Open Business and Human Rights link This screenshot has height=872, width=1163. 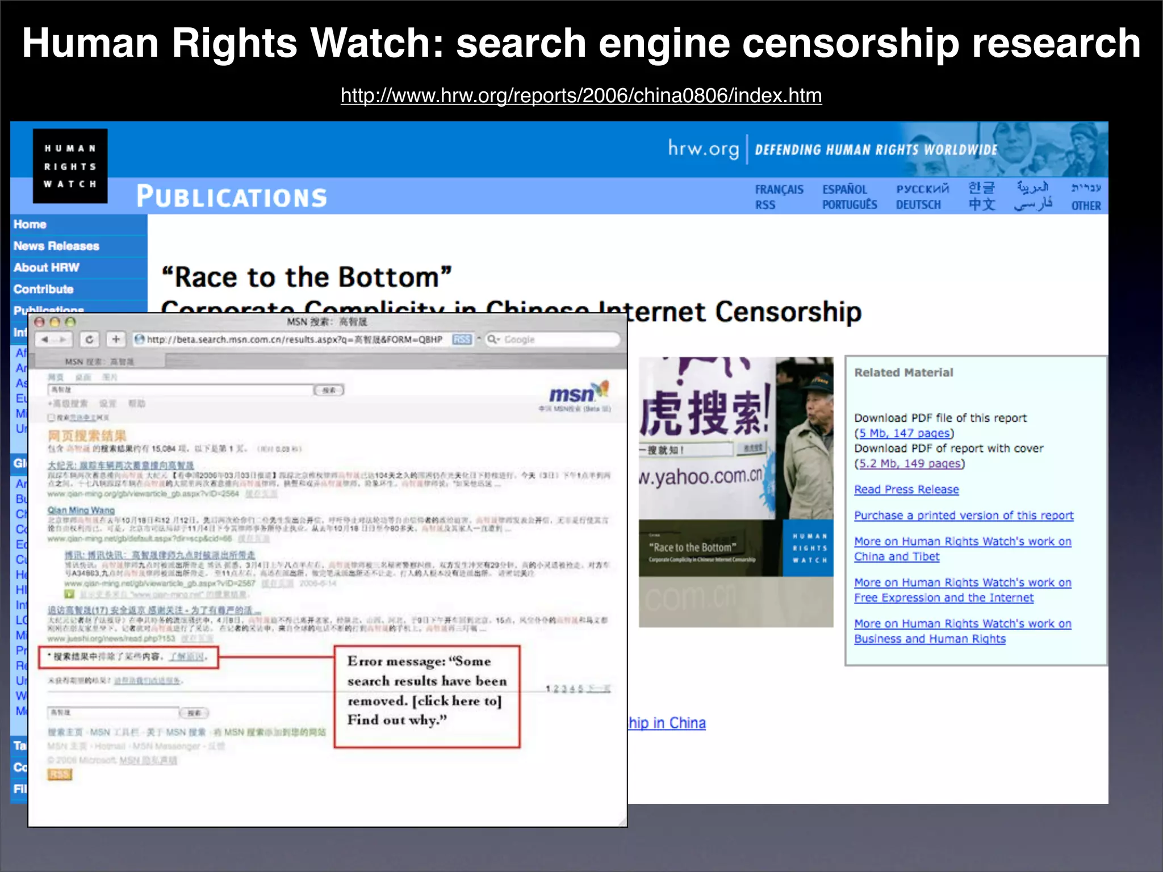963,631
